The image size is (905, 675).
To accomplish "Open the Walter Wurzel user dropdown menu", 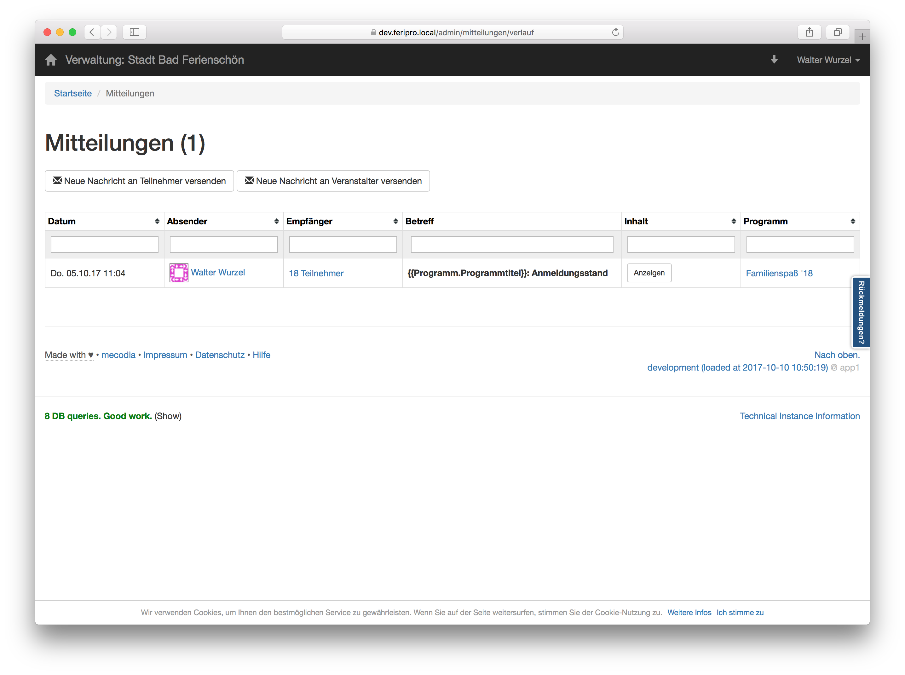I will pos(828,60).
